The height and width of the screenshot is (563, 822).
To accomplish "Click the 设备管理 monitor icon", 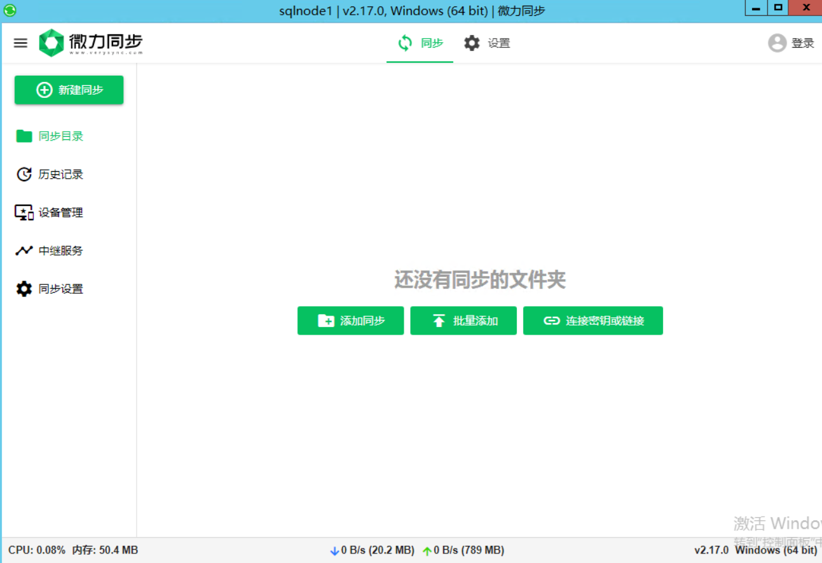I will [x=24, y=212].
